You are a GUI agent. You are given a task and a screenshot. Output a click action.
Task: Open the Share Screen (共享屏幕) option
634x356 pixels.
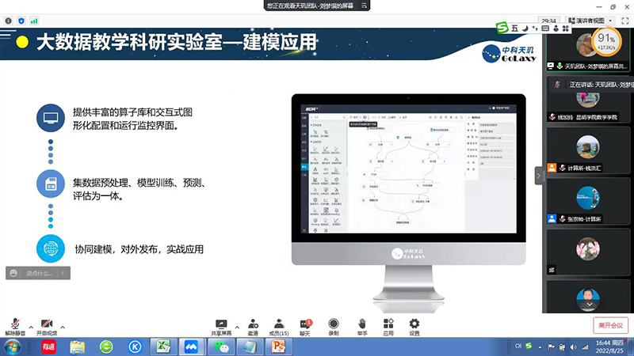tap(221, 325)
